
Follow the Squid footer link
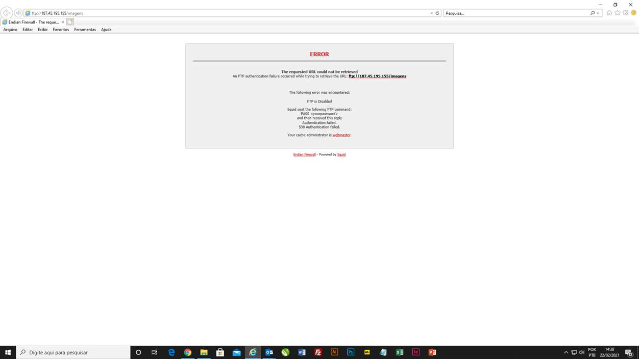[x=341, y=155]
